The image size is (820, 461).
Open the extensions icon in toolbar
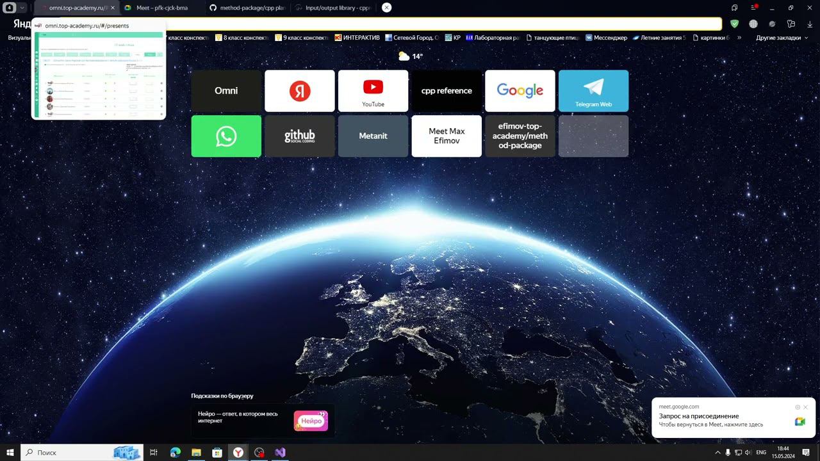click(791, 24)
